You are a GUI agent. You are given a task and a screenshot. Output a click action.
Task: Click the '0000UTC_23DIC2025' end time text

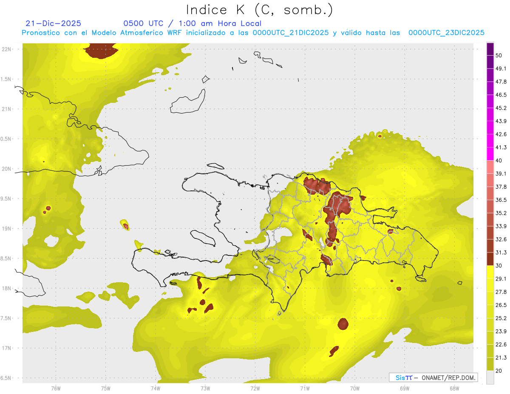point(446,33)
